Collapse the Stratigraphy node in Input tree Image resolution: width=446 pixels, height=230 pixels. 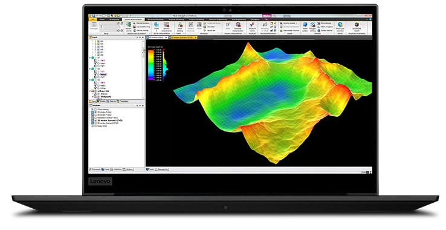click(93, 97)
